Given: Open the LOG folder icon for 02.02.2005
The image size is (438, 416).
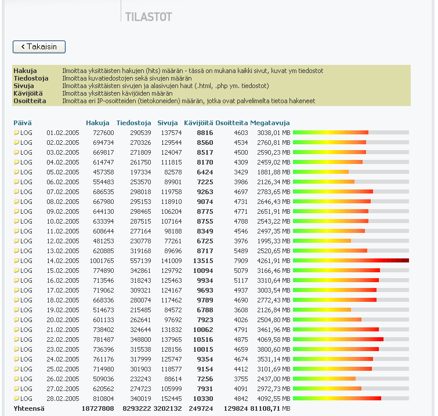Looking at the screenshot, I should click(x=16, y=143).
